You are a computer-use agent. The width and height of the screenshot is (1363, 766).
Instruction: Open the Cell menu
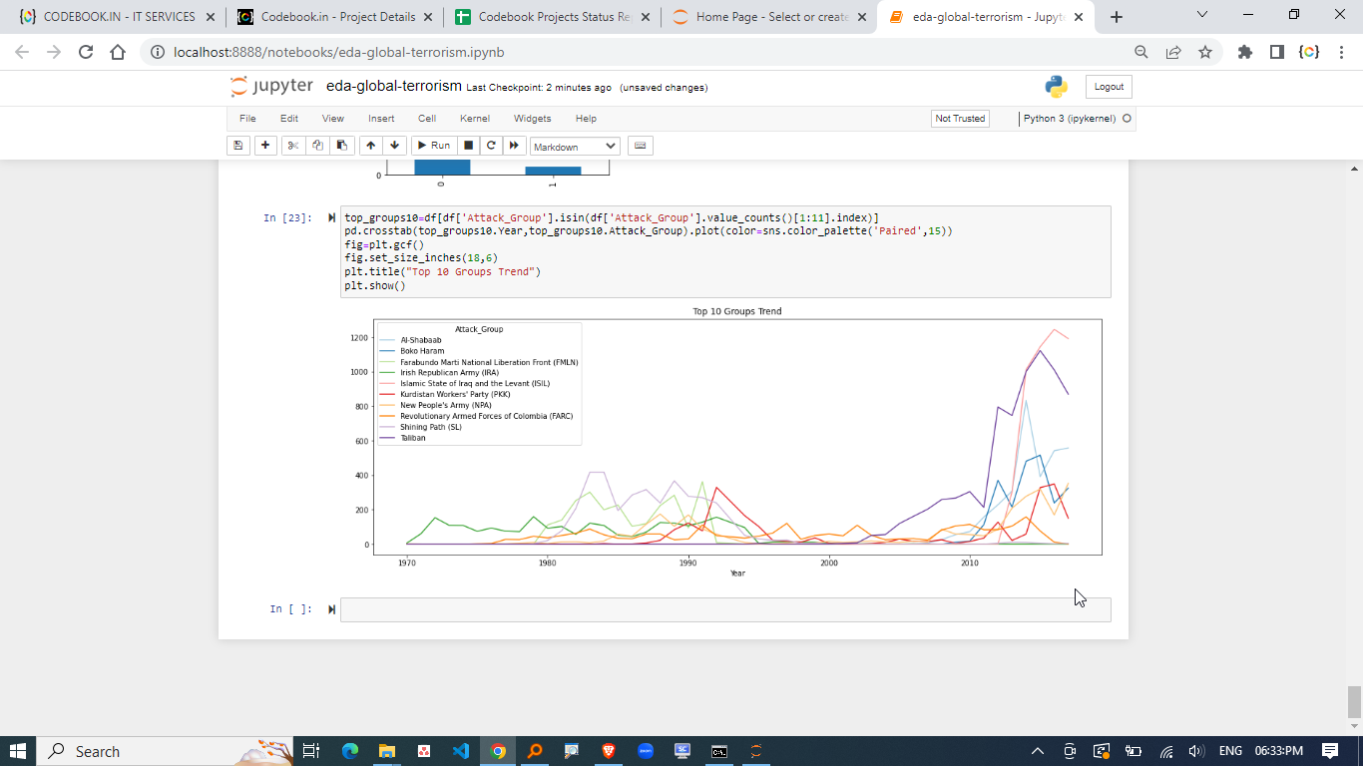(427, 119)
